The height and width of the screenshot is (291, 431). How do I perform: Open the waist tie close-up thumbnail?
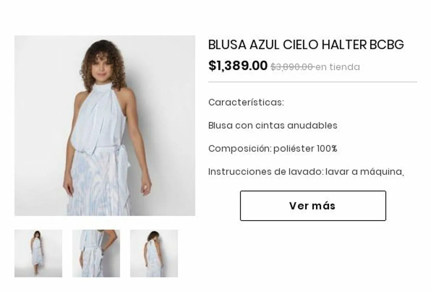pos(96,253)
